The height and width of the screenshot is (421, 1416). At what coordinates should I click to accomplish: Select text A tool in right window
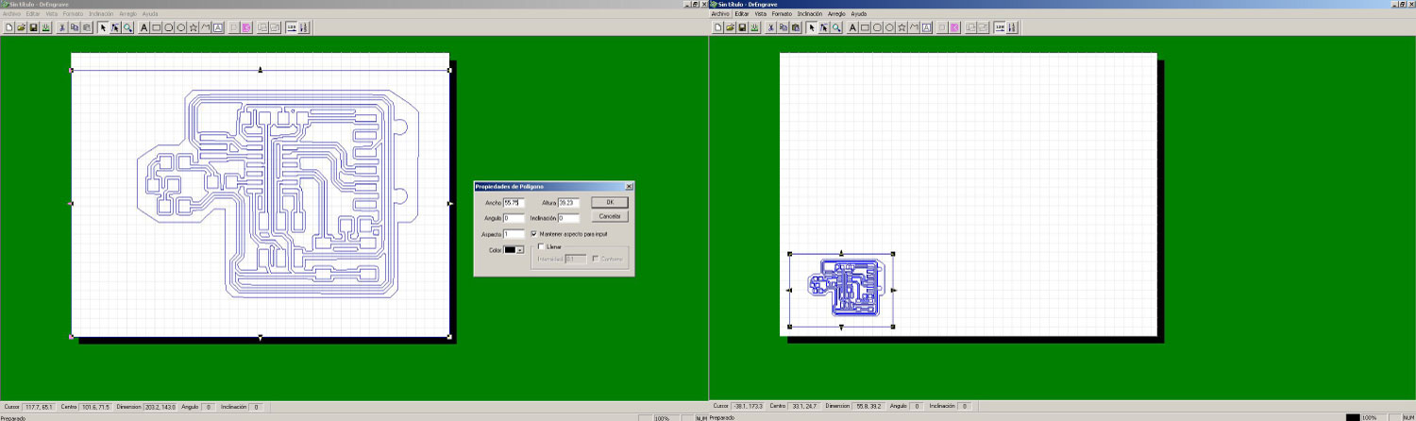pyautogui.click(x=852, y=27)
